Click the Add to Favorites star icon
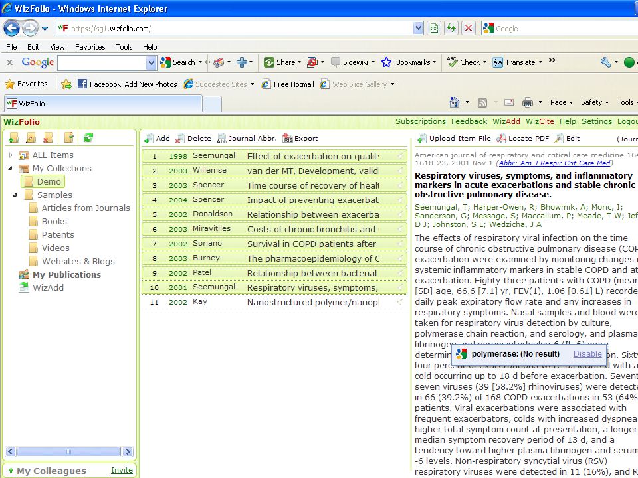This screenshot has width=638, height=478. click(x=66, y=84)
